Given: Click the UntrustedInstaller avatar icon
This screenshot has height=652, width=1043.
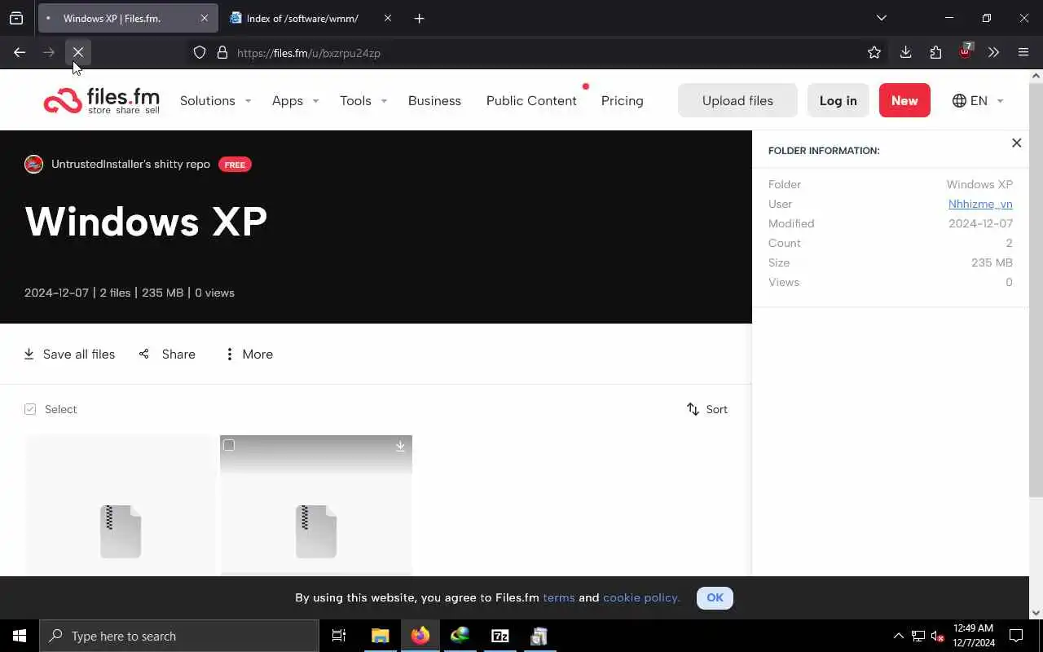Looking at the screenshot, I should tap(33, 164).
